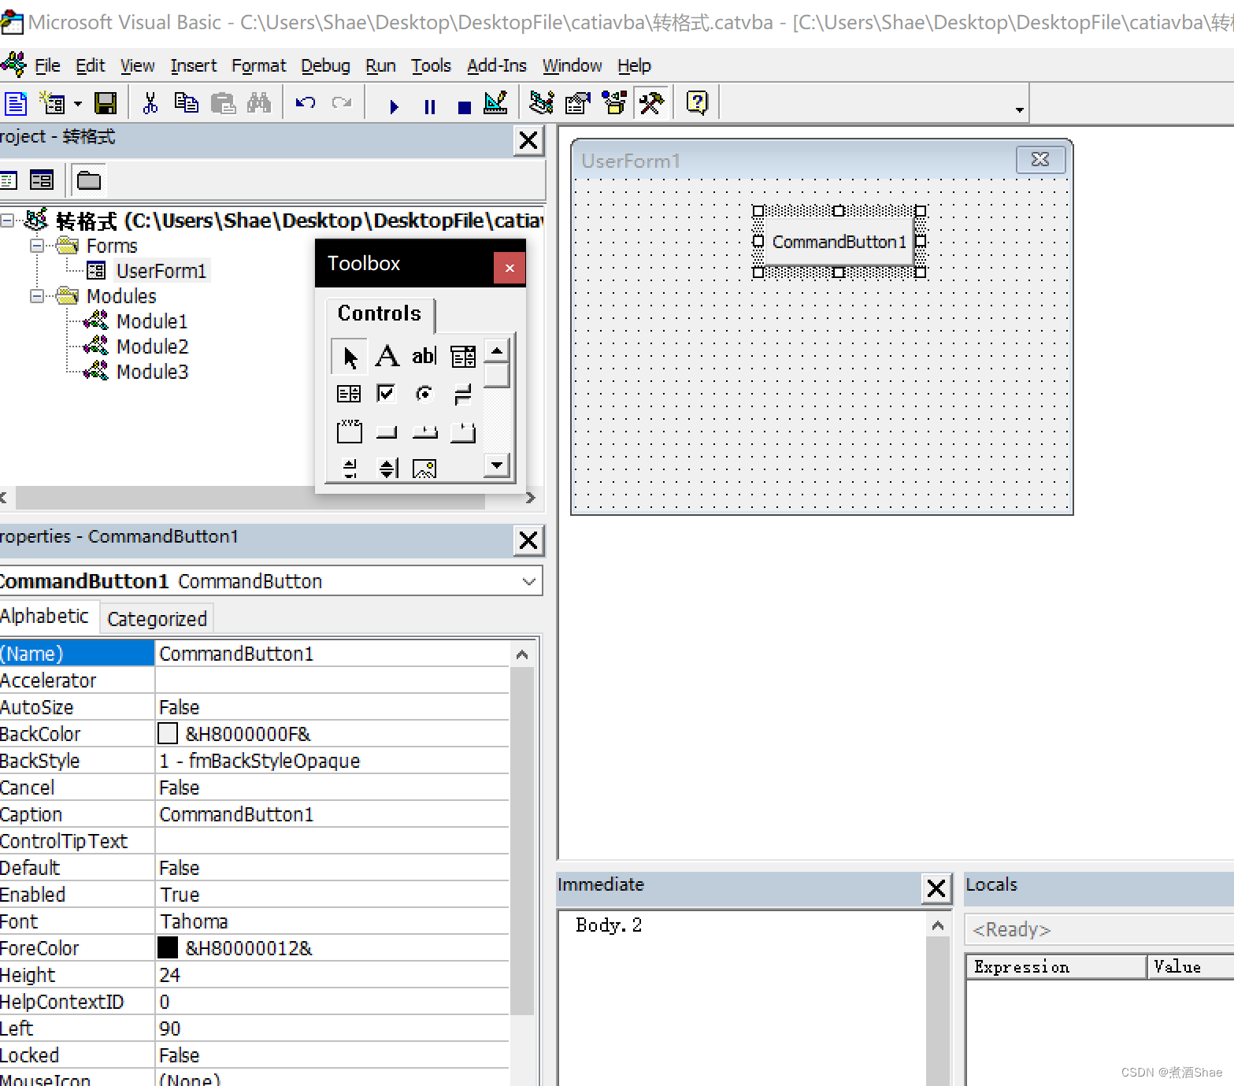The width and height of the screenshot is (1234, 1086).
Task: Open Project Explorer from the toolbar
Action: tap(541, 103)
